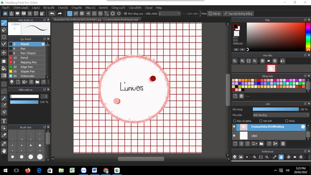Viewport: 311px width, 175px height.
Task: Toggle the Khử răng cưa checkbox
Action: (x=125, y=14)
